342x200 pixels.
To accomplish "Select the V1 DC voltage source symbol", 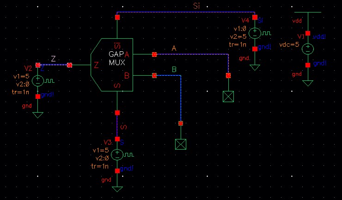I will pyautogui.click(x=308, y=49).
